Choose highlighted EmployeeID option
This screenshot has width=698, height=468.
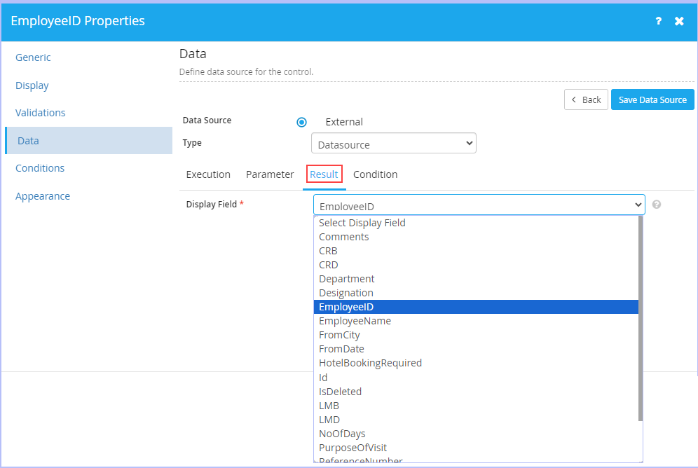pos(476,307)
